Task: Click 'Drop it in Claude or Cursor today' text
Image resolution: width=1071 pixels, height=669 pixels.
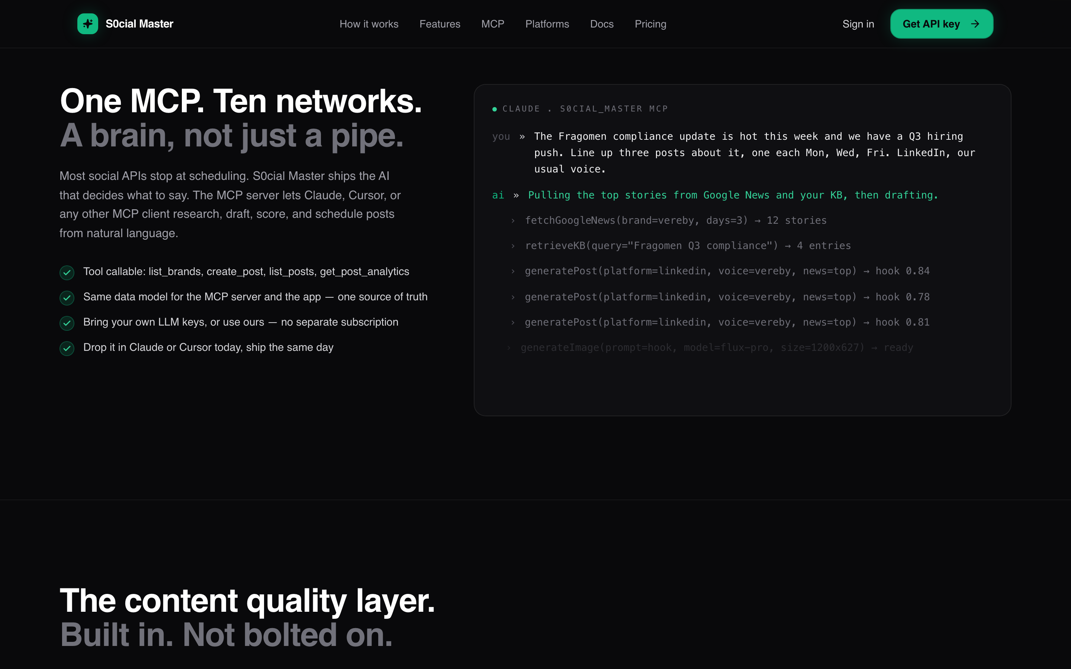Action: pos(209,348)
